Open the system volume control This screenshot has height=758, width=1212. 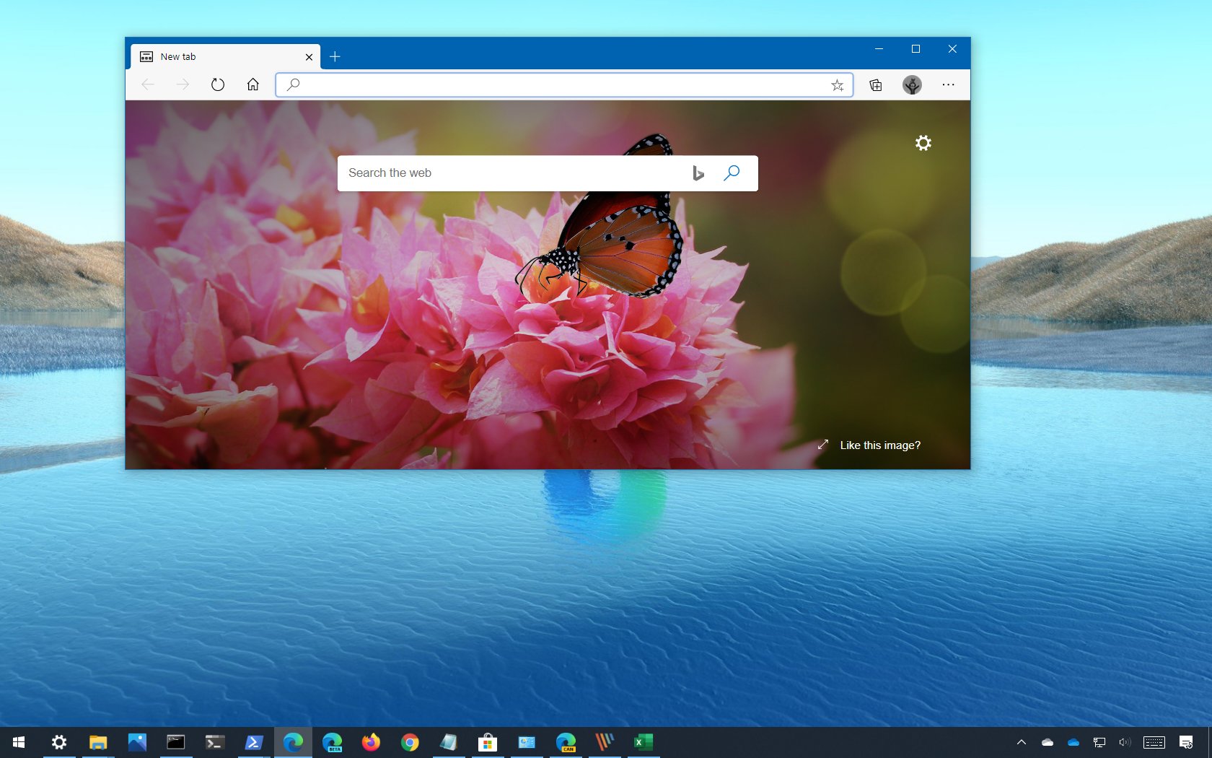pyautogui.click(x=1125, y=742)
